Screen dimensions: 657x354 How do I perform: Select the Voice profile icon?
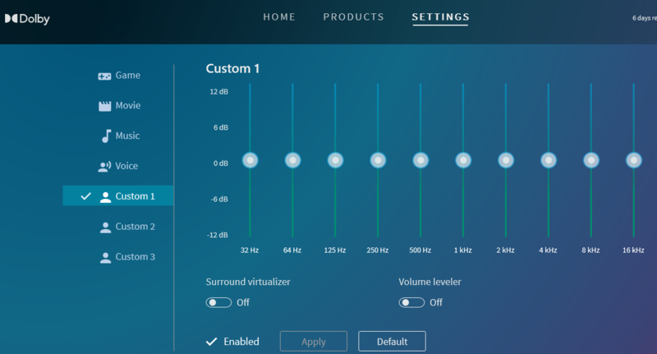click(x=104, y=167)
